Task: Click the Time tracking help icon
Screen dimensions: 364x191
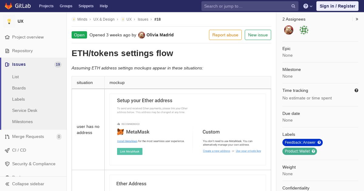Action: click(x=356, y=90)
